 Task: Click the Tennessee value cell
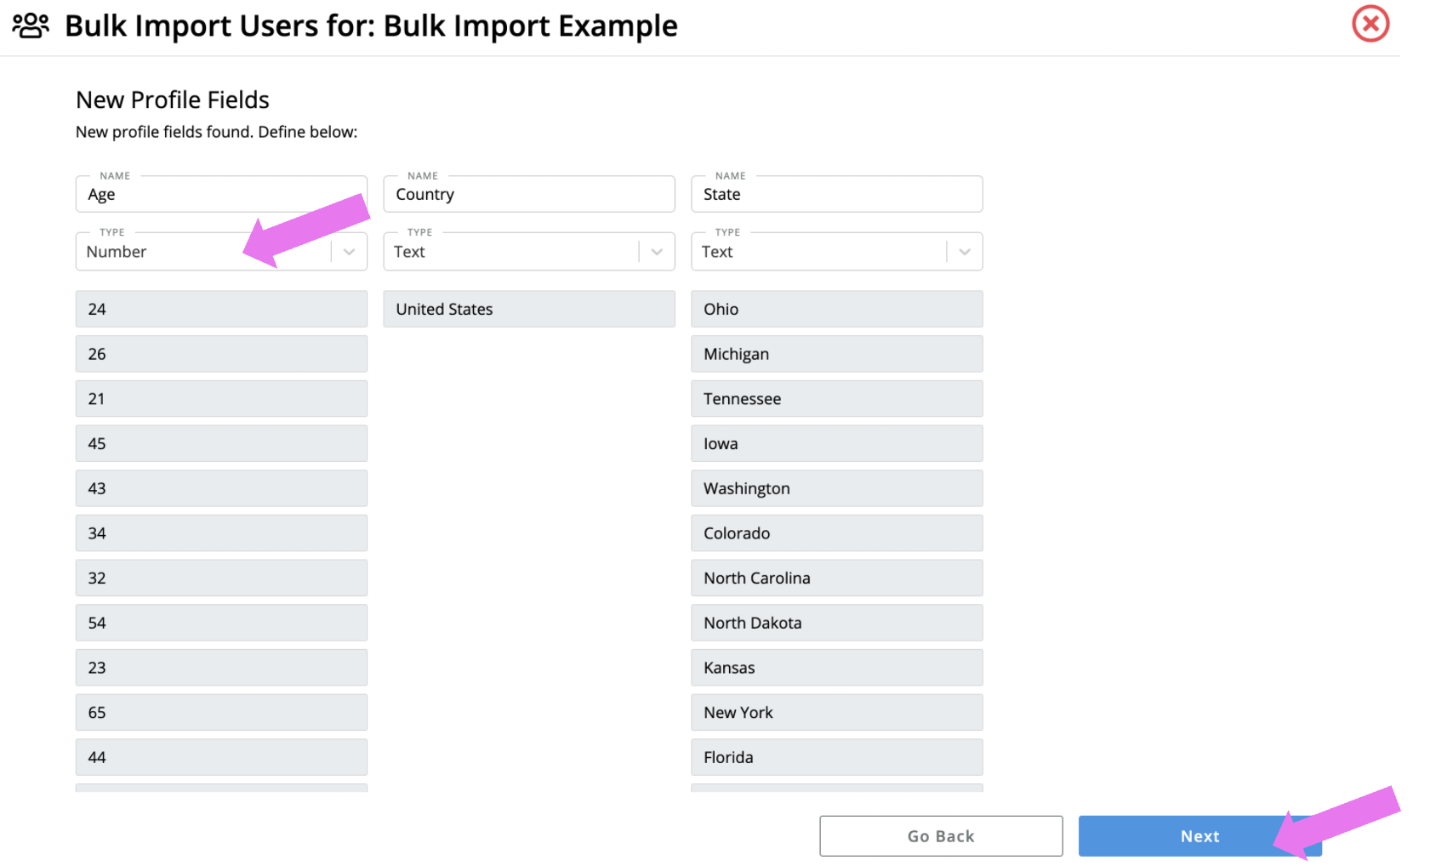(837, 399)
